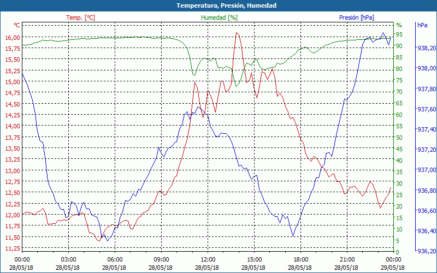
Task: Select the 14,25 temperature axis value
Action: tap(12, 115)
